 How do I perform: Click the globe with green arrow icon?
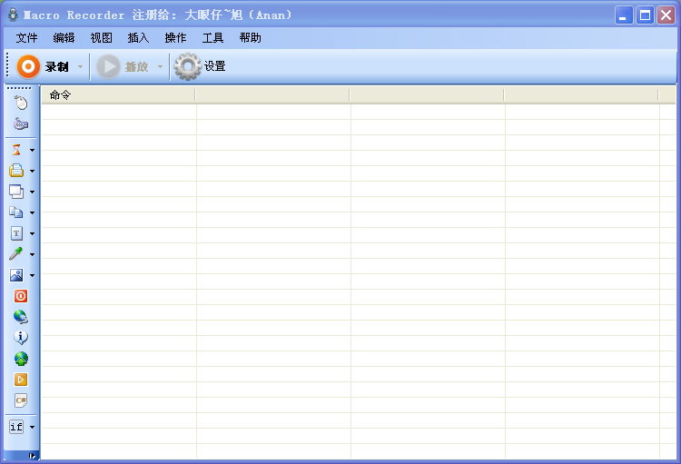(20, 359)
